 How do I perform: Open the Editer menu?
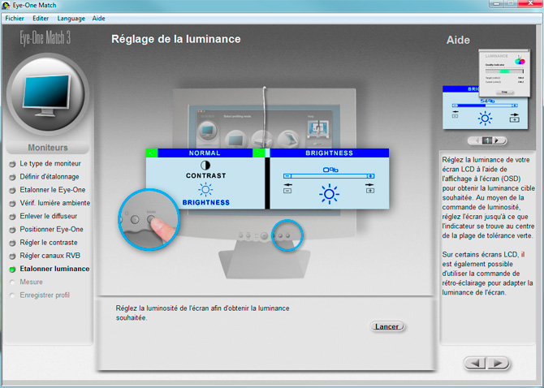pos(41,19)
